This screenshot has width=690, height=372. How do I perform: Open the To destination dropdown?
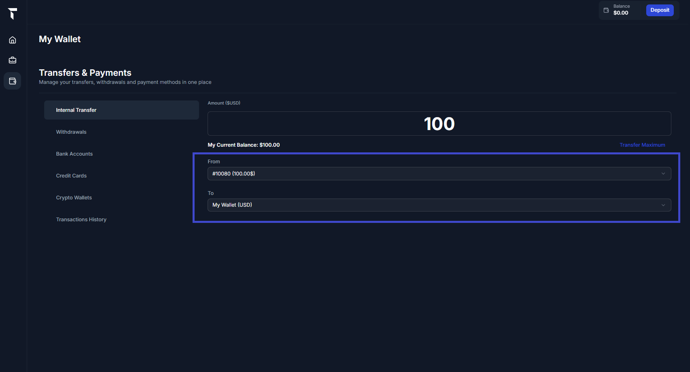(439, 205)
